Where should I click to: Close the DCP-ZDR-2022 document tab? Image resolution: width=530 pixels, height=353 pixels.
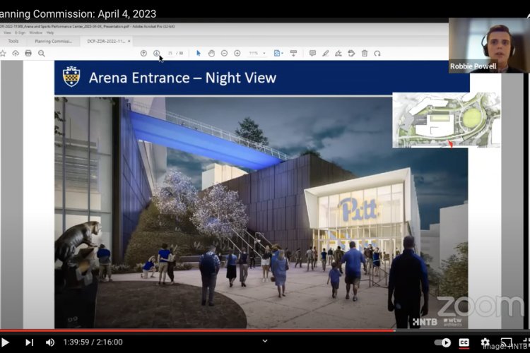coord(129,41)
